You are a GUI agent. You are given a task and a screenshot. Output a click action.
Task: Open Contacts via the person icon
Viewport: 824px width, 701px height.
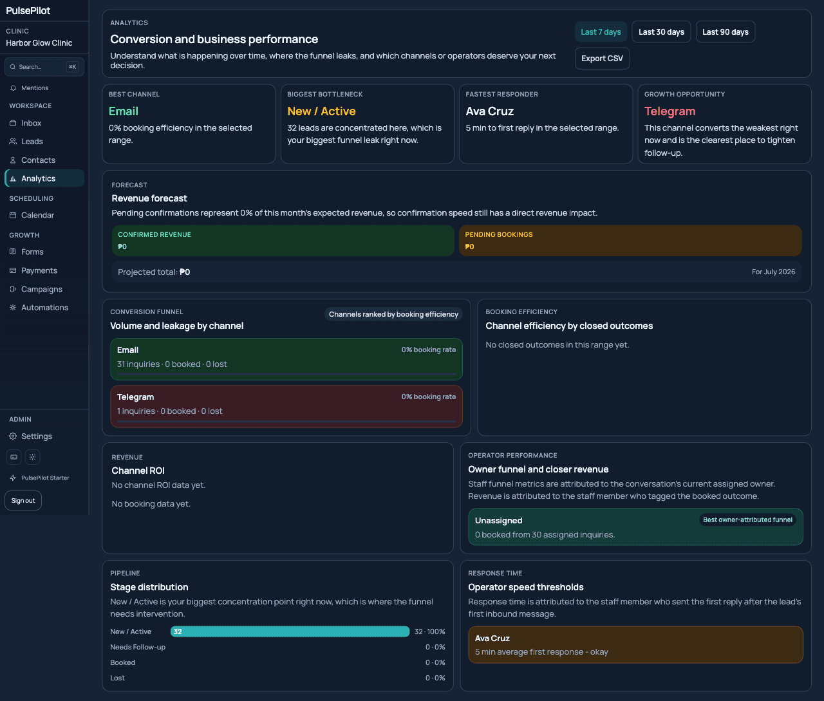point(13,160)
